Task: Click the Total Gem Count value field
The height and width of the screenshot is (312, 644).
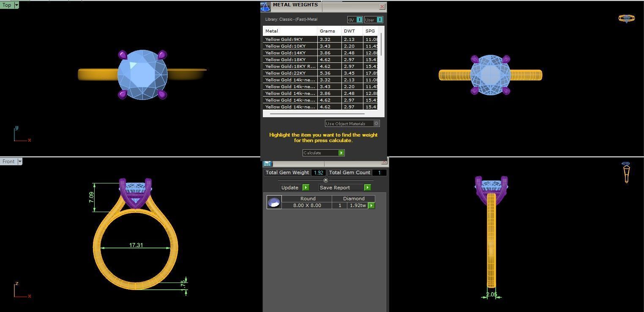Action: (x=379, y=172)
